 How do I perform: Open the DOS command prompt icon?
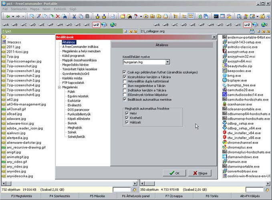pos(216,16)
